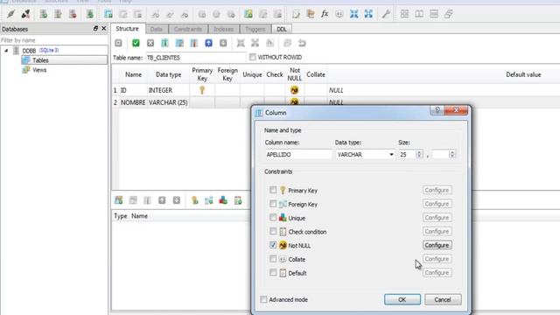Click the Delete column icon in Structure toolbar

click(x=194, y=43)
